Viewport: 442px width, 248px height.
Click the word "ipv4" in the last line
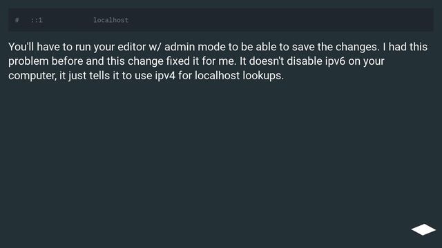(165, 76)
